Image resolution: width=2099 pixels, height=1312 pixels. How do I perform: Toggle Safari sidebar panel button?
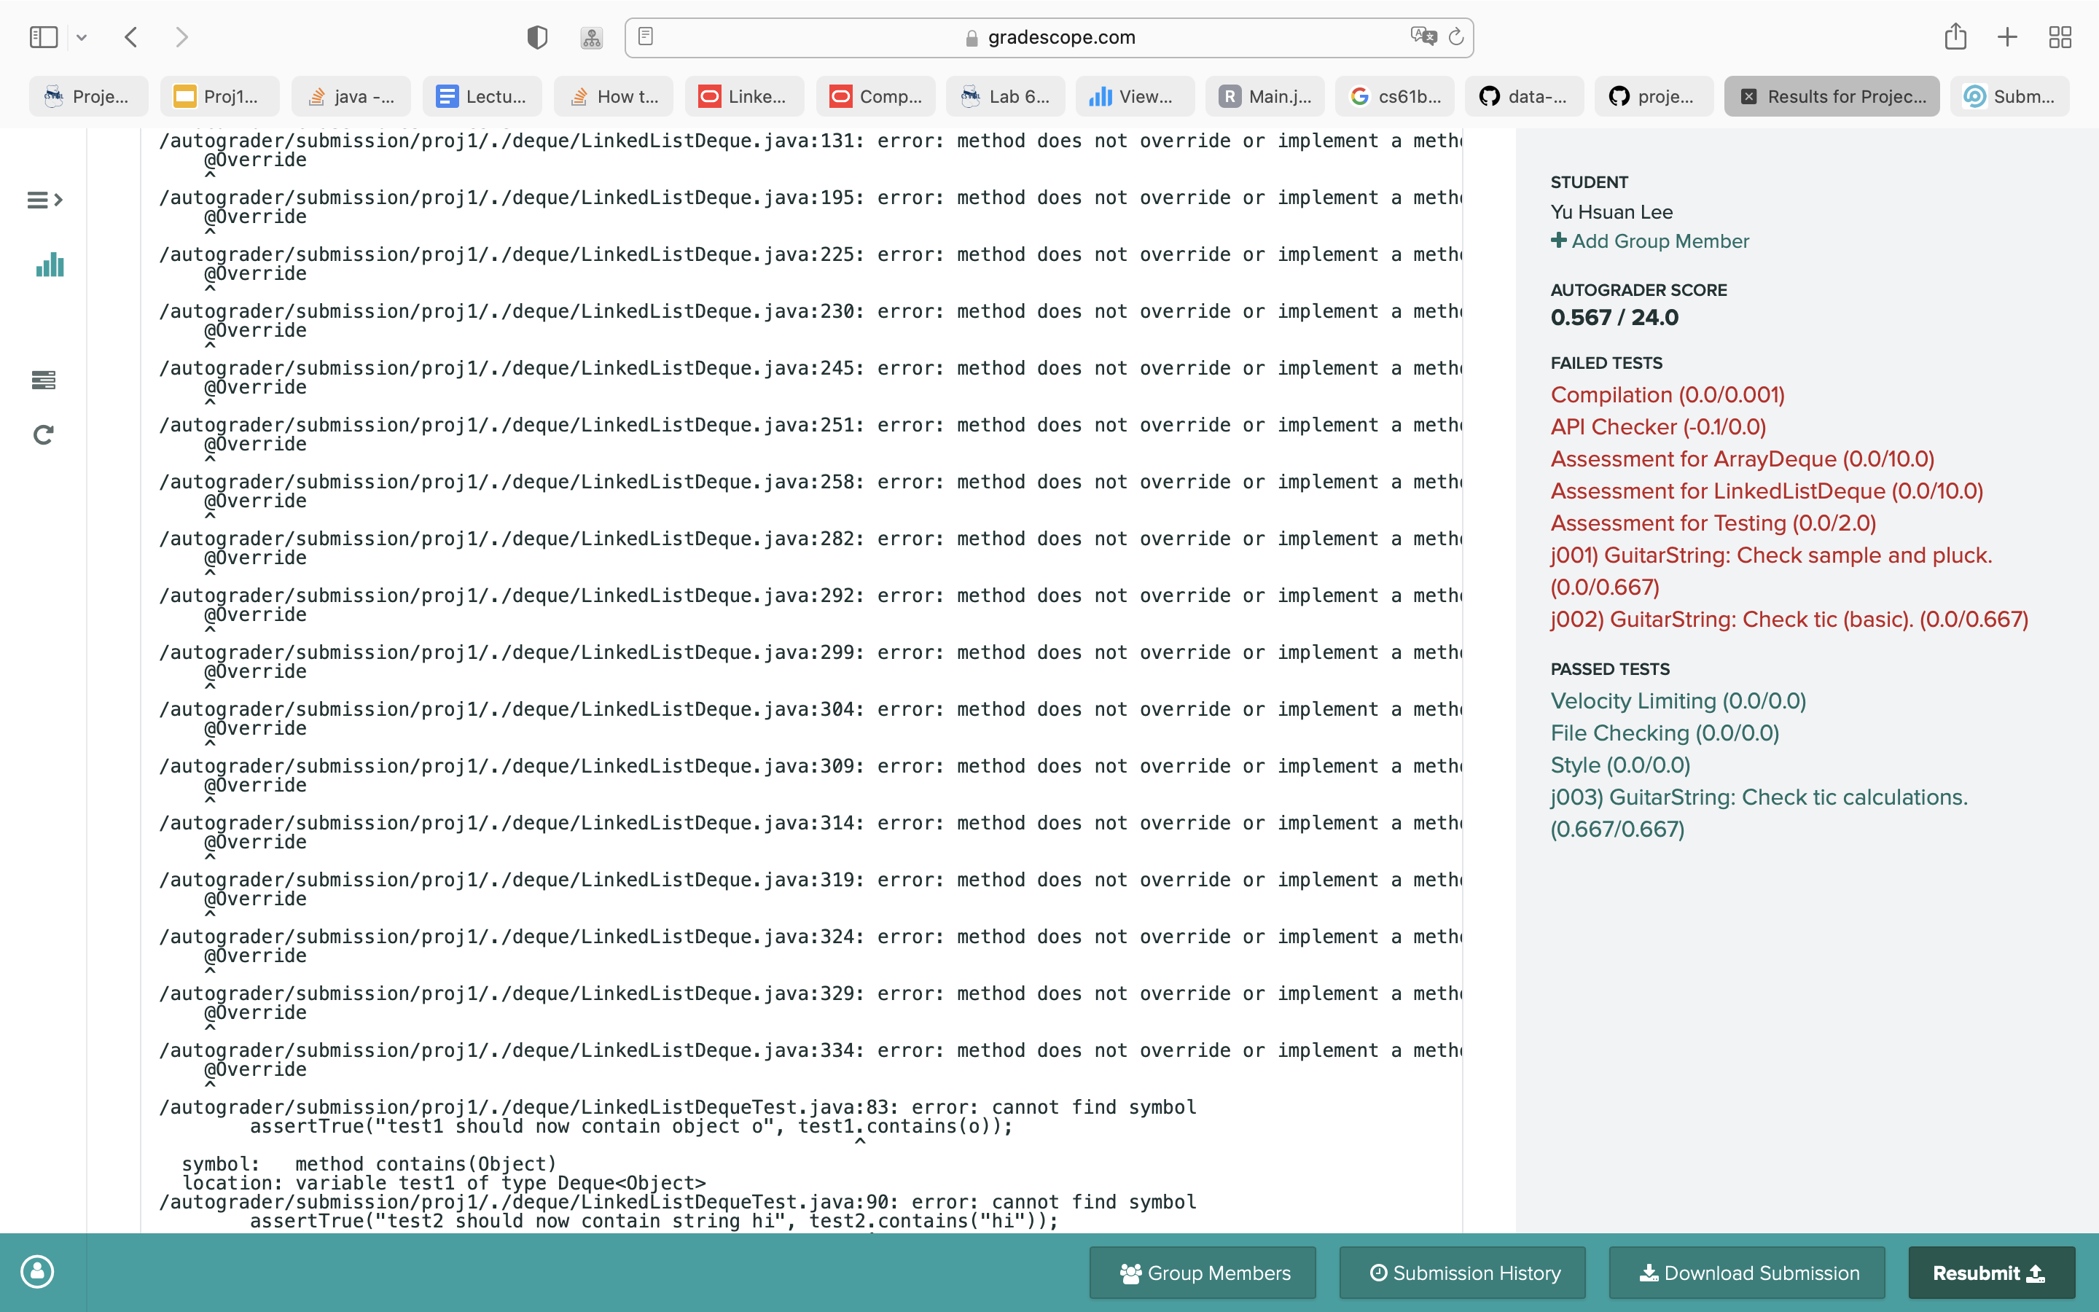(44, 37)
